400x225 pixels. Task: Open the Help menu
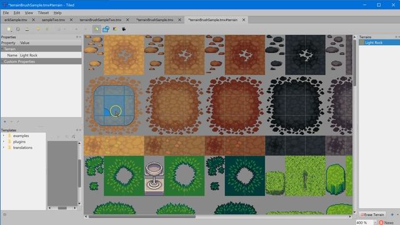click(x=57, y=12)
